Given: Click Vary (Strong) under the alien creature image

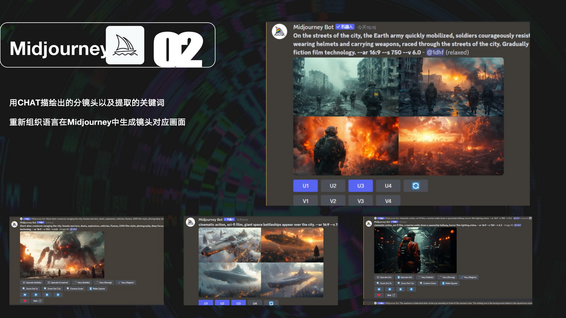Looking at the screenshot, I should click(x=104, y=283).
